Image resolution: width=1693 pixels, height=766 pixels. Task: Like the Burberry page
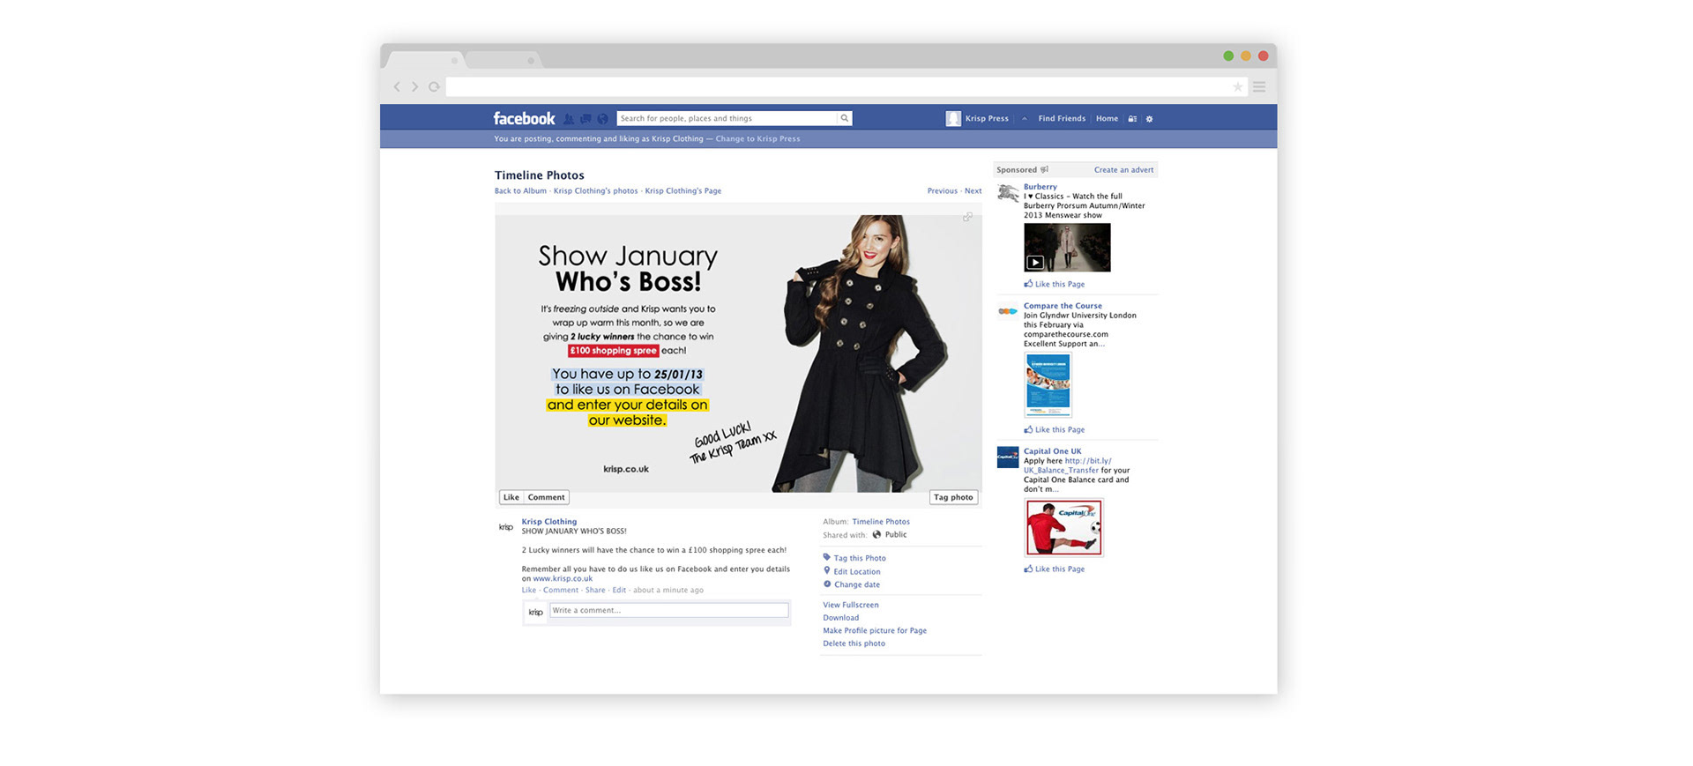coord(1055,284)
